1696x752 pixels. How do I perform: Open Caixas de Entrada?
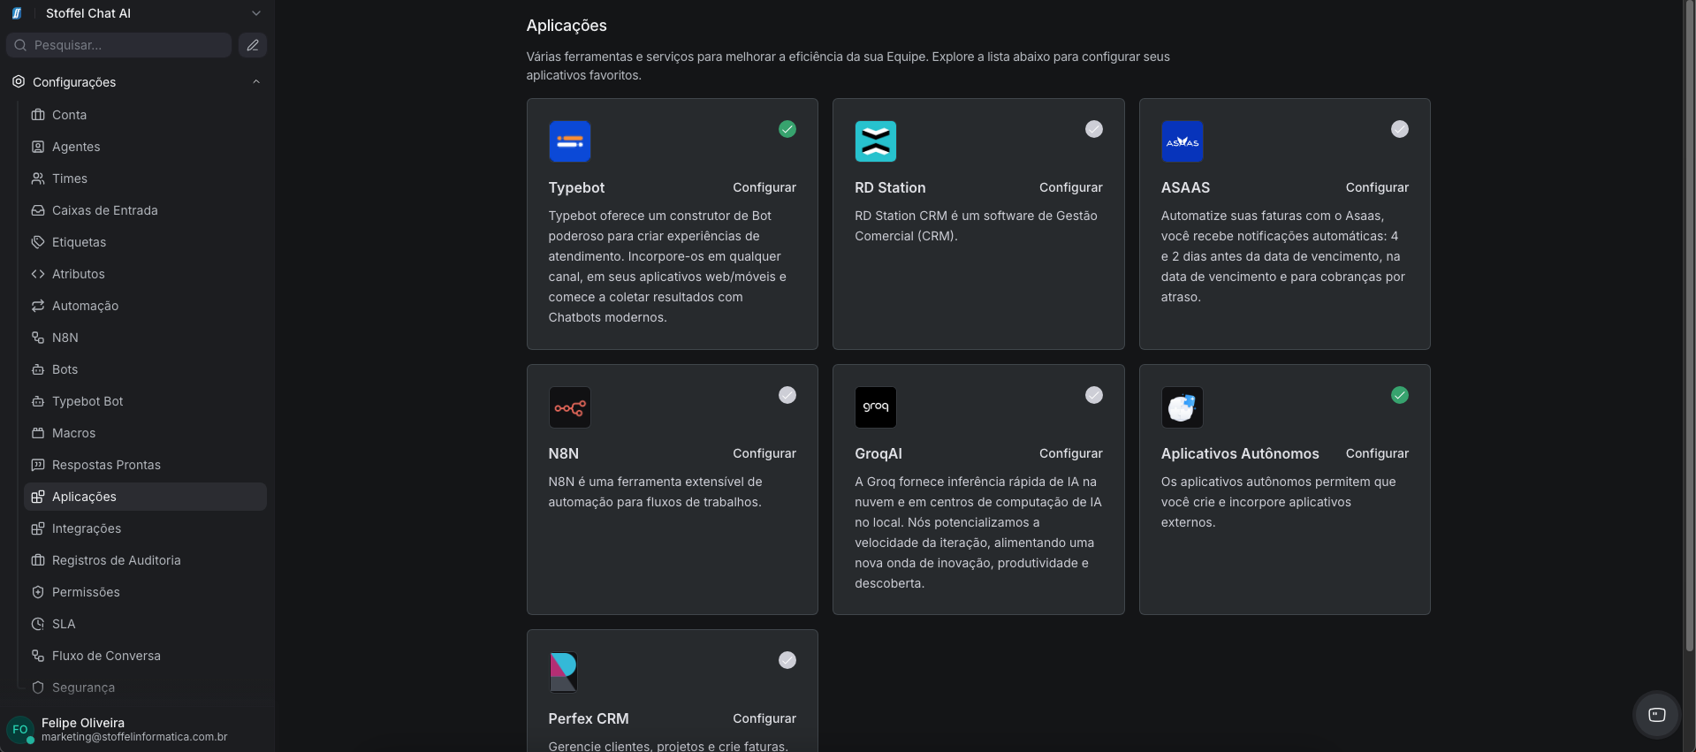click(x=145, y=210)
